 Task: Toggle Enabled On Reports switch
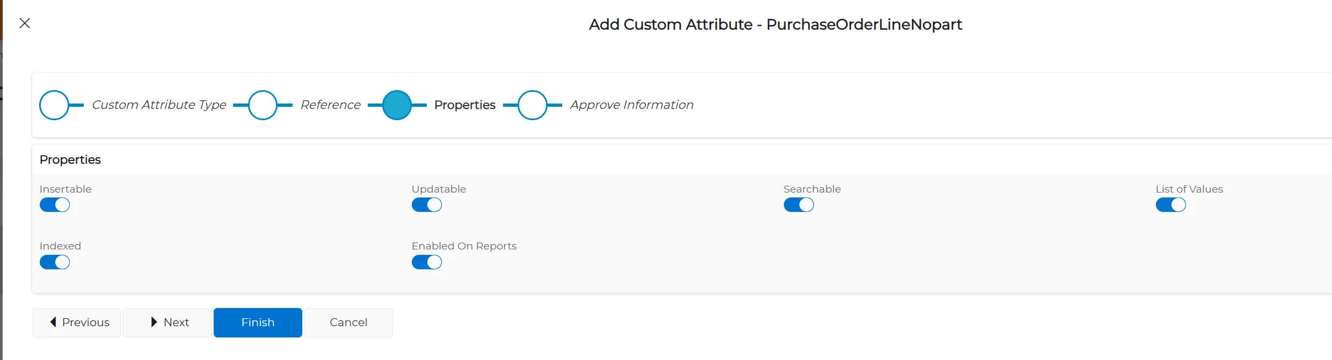(x=427, y=262)
